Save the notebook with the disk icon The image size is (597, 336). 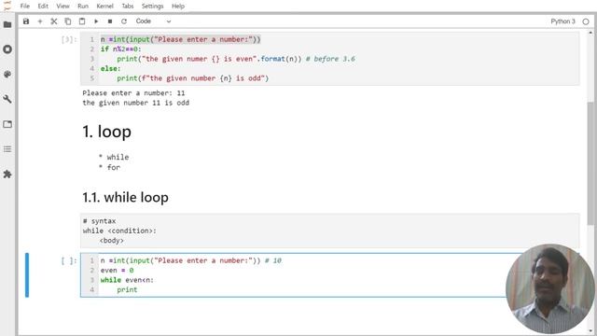click(x=26, y=21)
